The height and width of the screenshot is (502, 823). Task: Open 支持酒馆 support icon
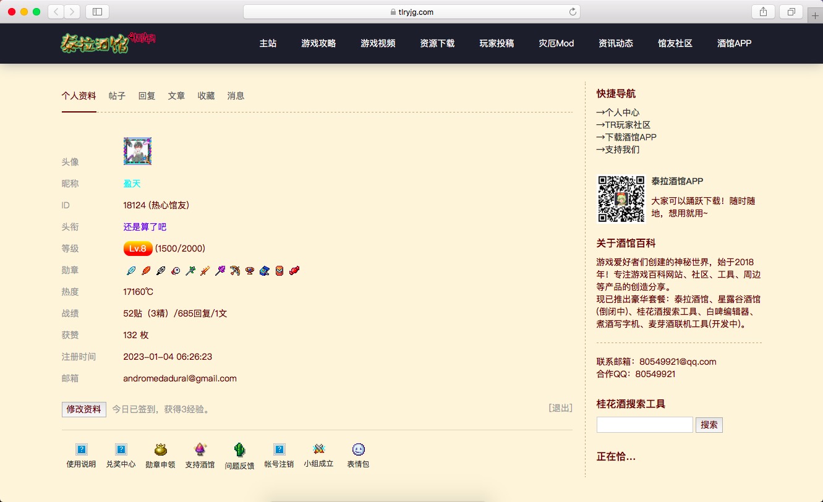point(200,449)
